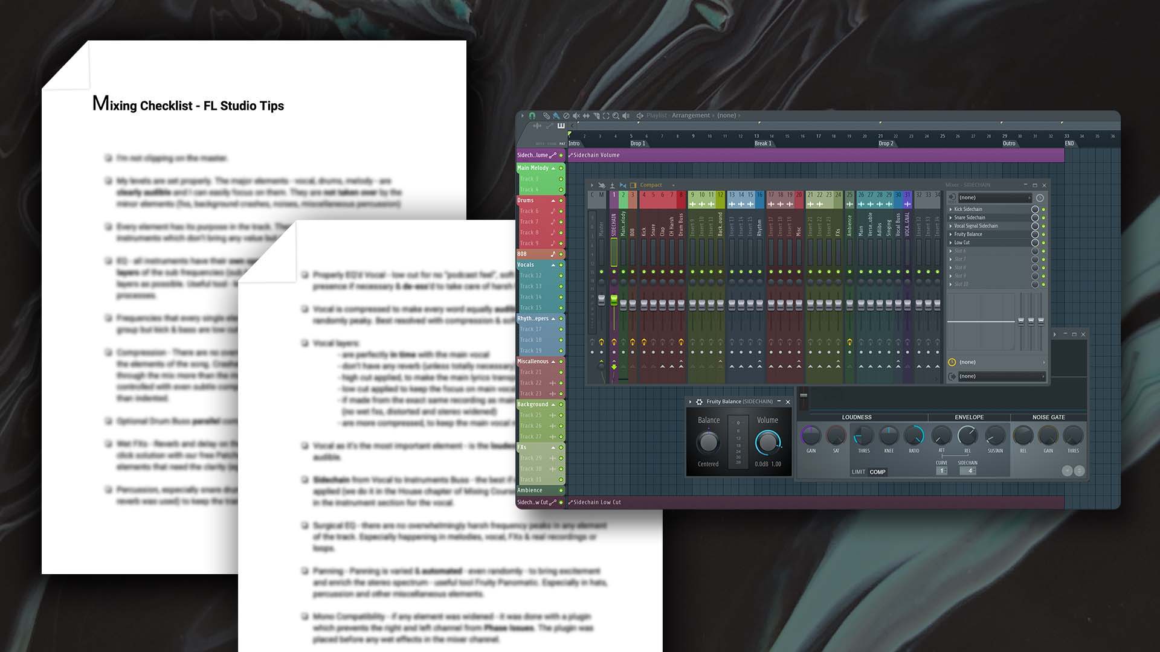Click the audio output icon at mixer bottom
Image resolution: width=1160 pixels, height=652 pixels.
click(x=952, y=376)
